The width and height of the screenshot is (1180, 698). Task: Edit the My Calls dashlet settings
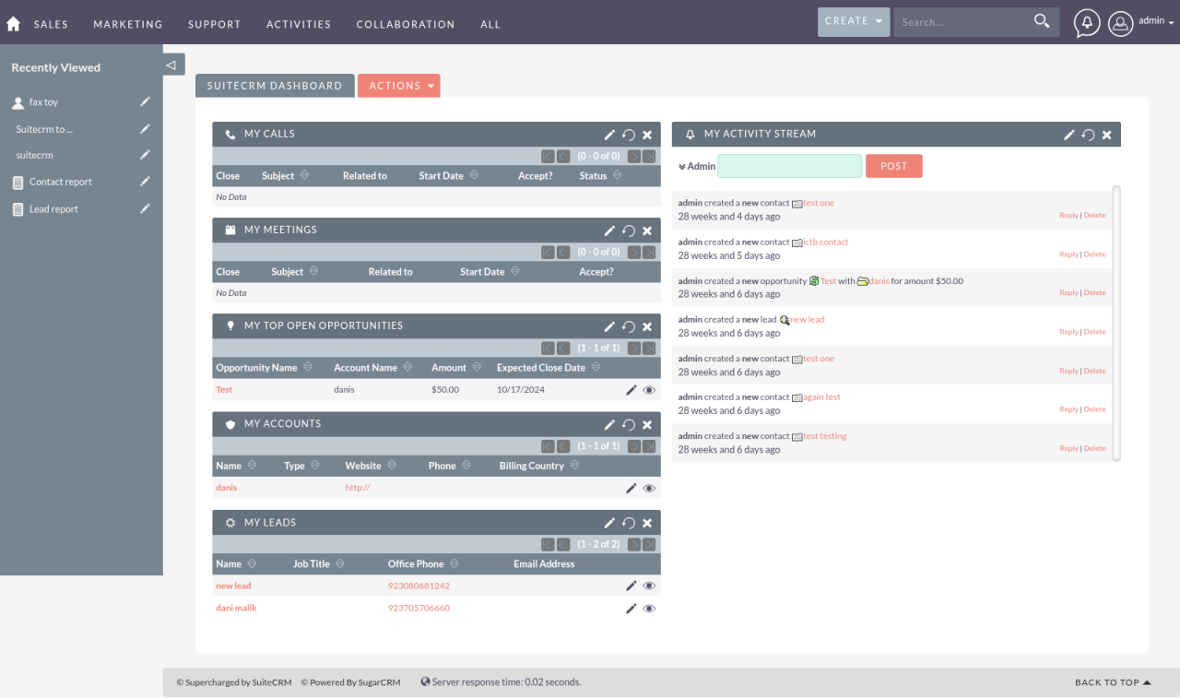click(x=609, y=135)
